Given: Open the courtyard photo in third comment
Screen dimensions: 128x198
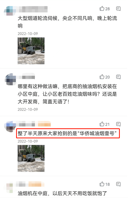Looking at the screenshot, I should pos(31,158).
